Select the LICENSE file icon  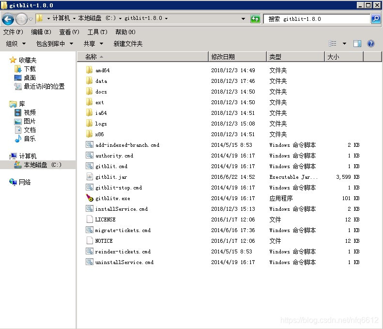coord(90,219)
